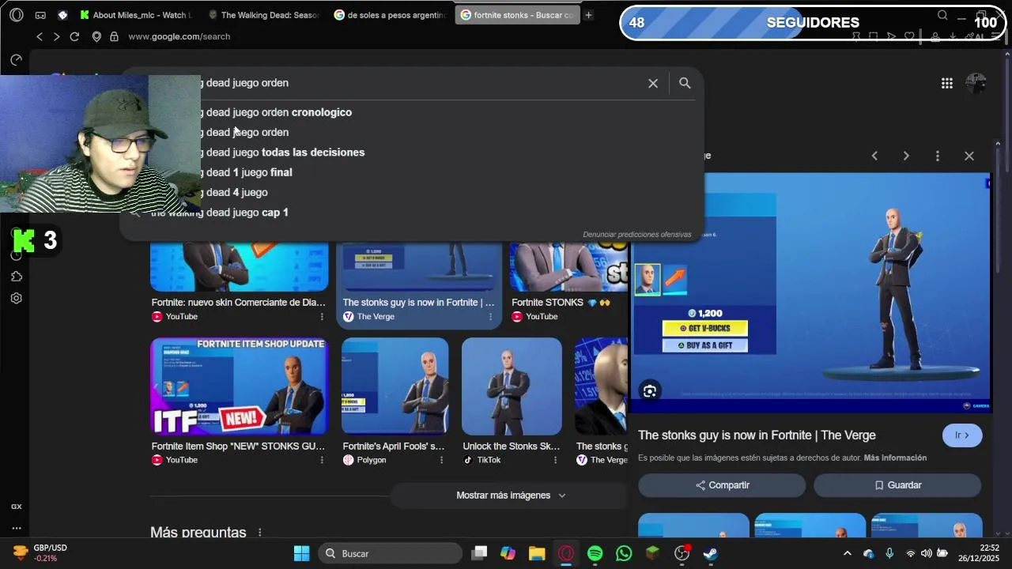Show previous image in preview panel
The height and width of the screenshot is (569, 1012).
874,156
